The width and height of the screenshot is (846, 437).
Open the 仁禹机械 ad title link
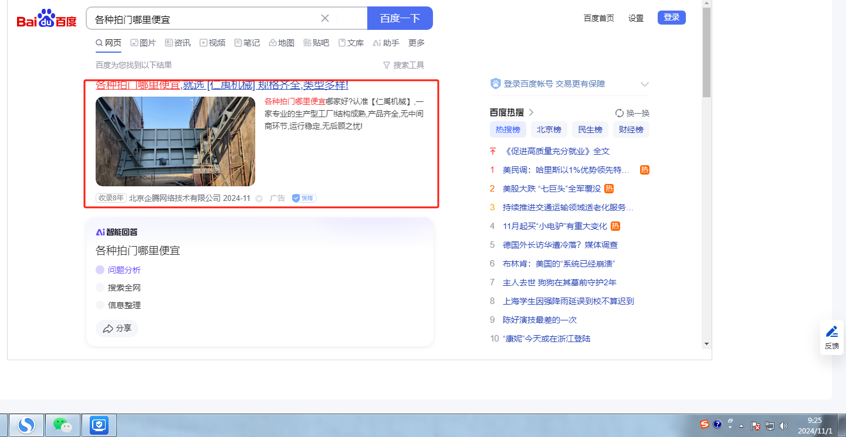(222, 86)
